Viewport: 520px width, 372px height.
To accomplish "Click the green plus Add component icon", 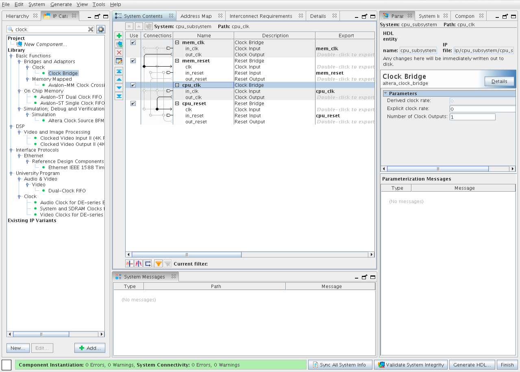I will tap(119, 36).
